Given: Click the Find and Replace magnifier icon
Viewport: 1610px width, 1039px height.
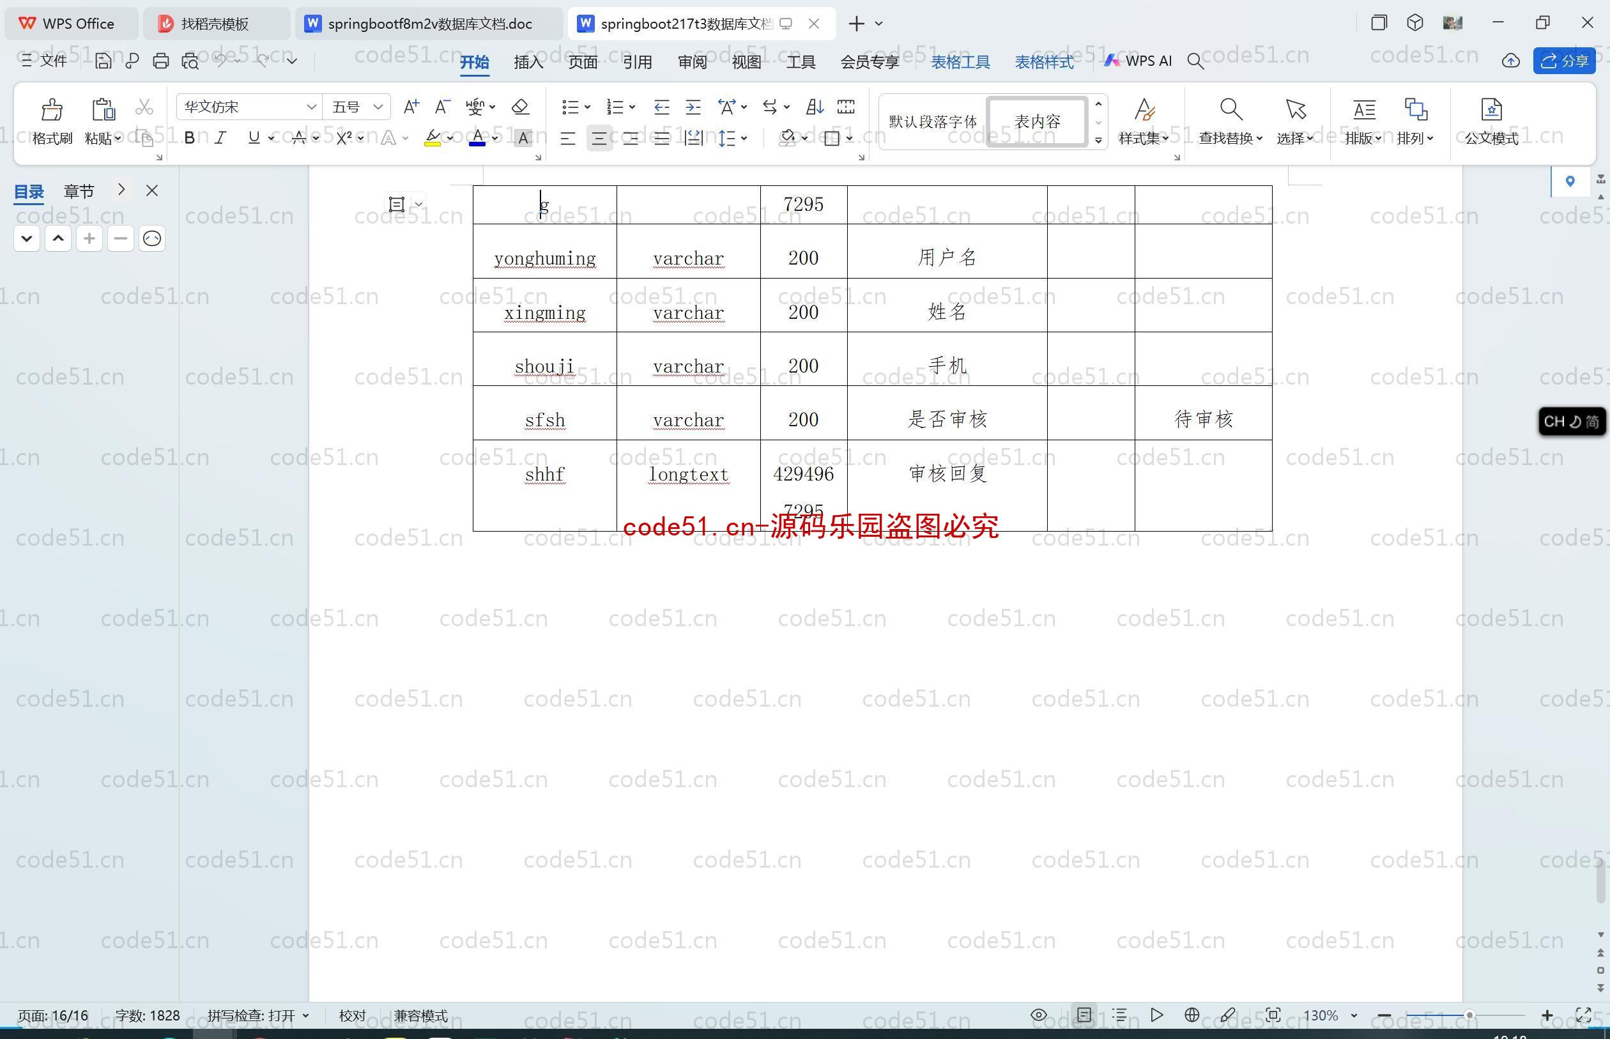Looking at the screenshot, I should 1231,109.
